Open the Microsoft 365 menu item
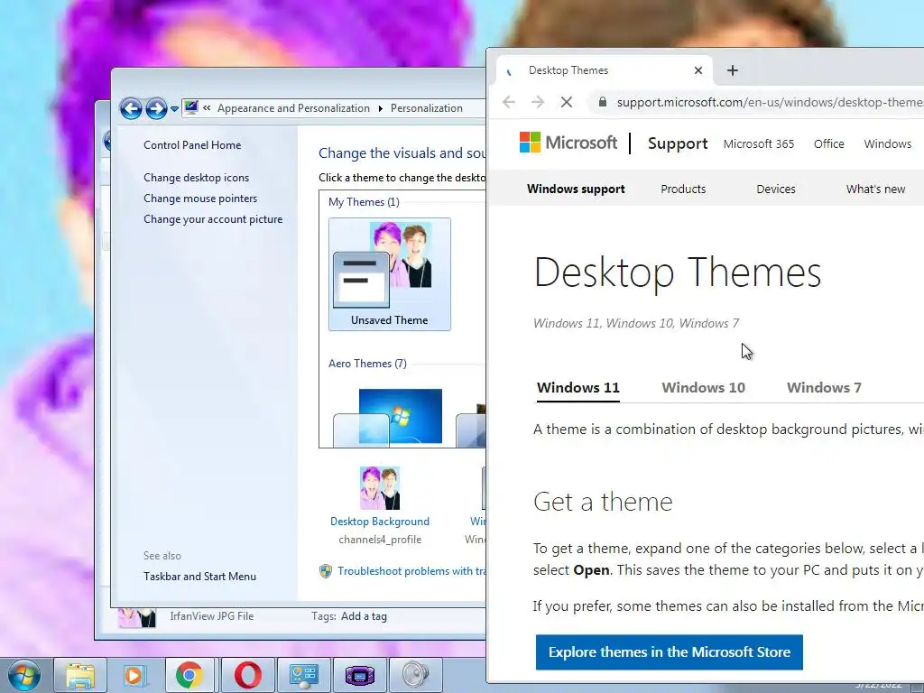Screen dimensions: 924x693 pos(758,143)
